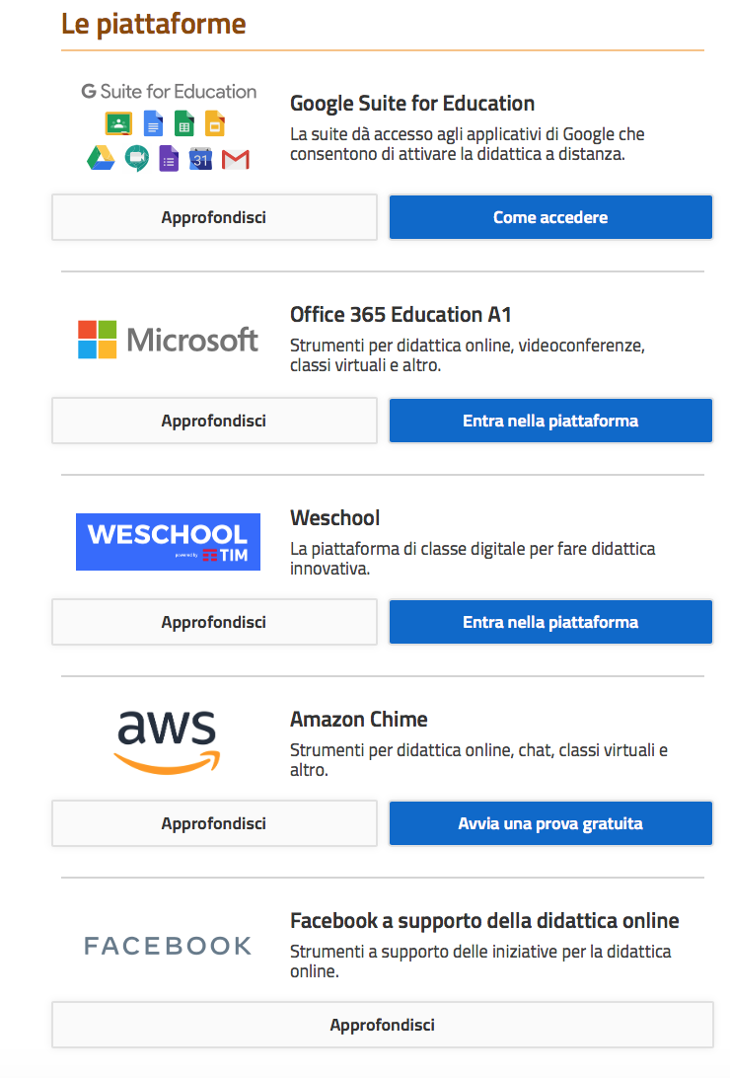The height and width of the screenshot is (1078, 730).
Task: Click the Google Slides icon
Action: click(215, 123)
